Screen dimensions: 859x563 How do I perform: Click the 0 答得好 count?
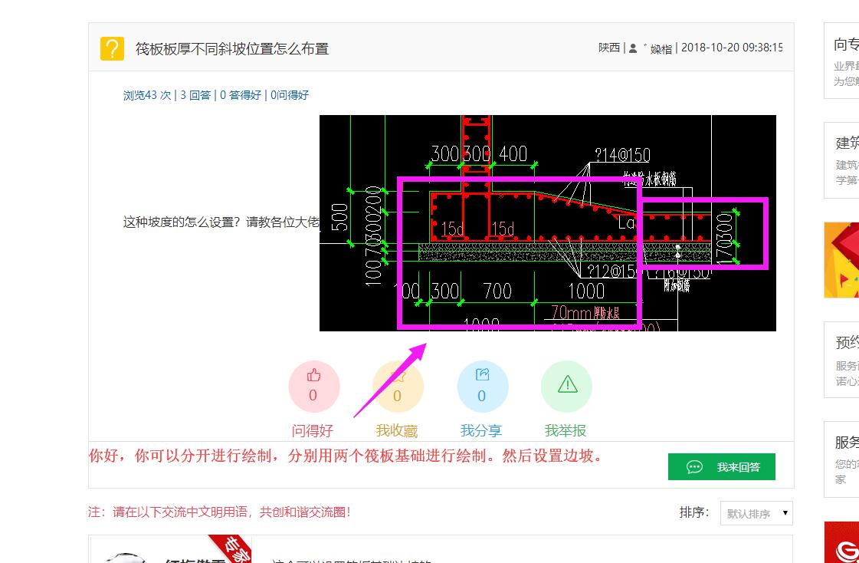pos(241,95)
